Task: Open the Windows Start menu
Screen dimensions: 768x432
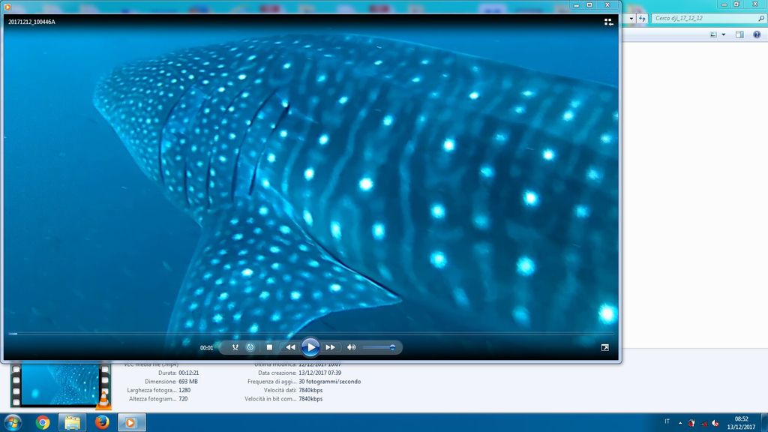Action: pos(13,422)
